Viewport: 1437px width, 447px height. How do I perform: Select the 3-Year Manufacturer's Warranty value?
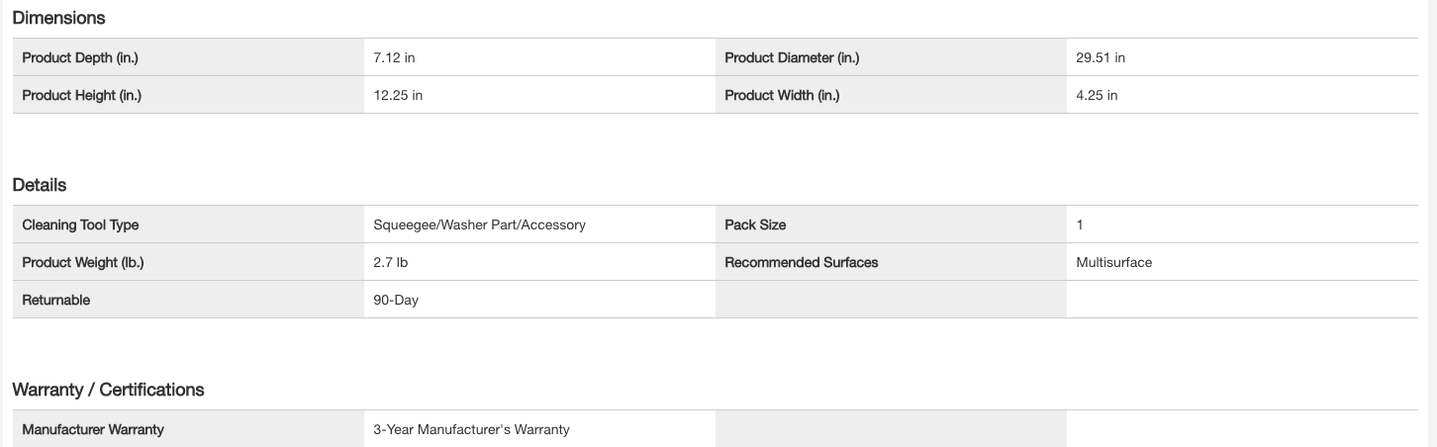[471, 429]
